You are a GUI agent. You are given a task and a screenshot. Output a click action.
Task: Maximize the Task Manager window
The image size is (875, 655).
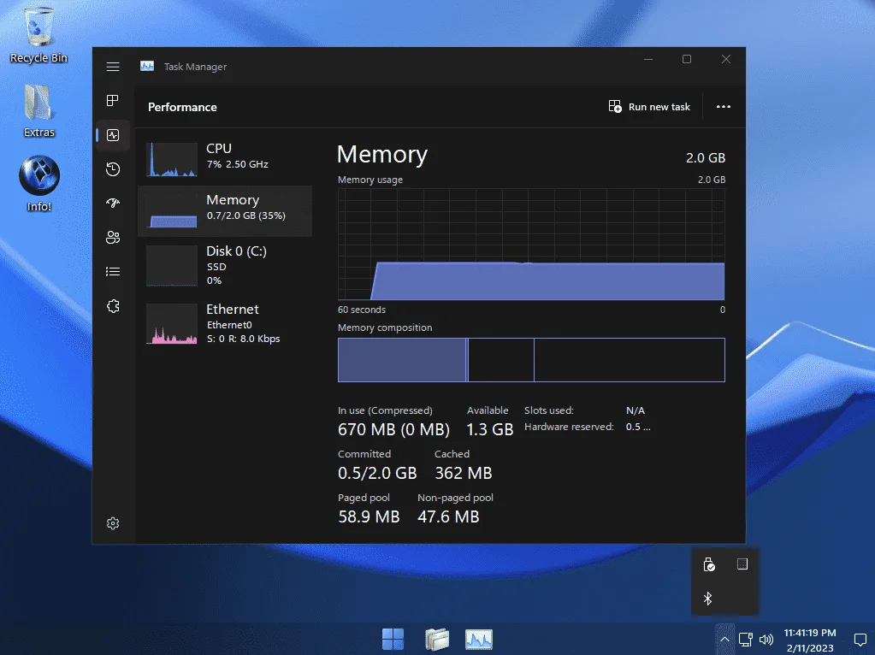tap(687, 59)
